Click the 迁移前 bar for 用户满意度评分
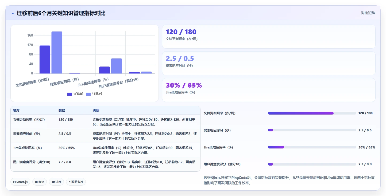This screenshot has width=386, height=196. coord(134,73)
